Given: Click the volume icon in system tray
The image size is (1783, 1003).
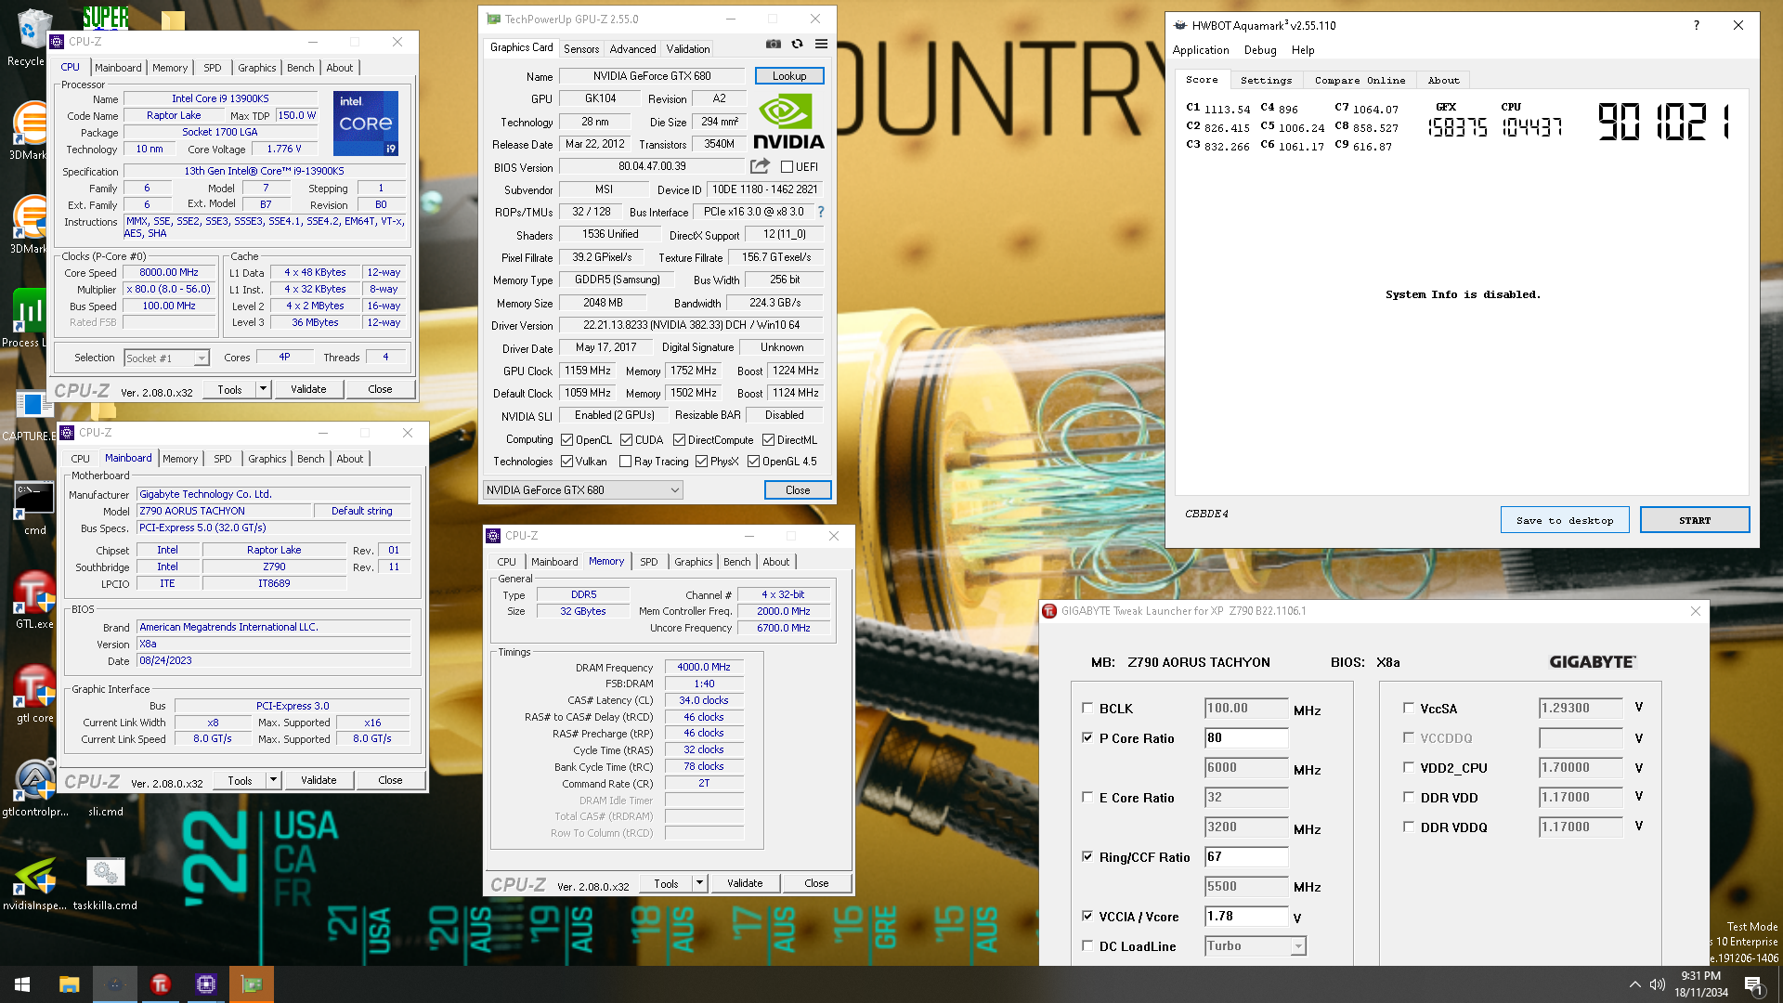Looking at the screenshot, I should pyautogui.click(x=1658, y=984).
